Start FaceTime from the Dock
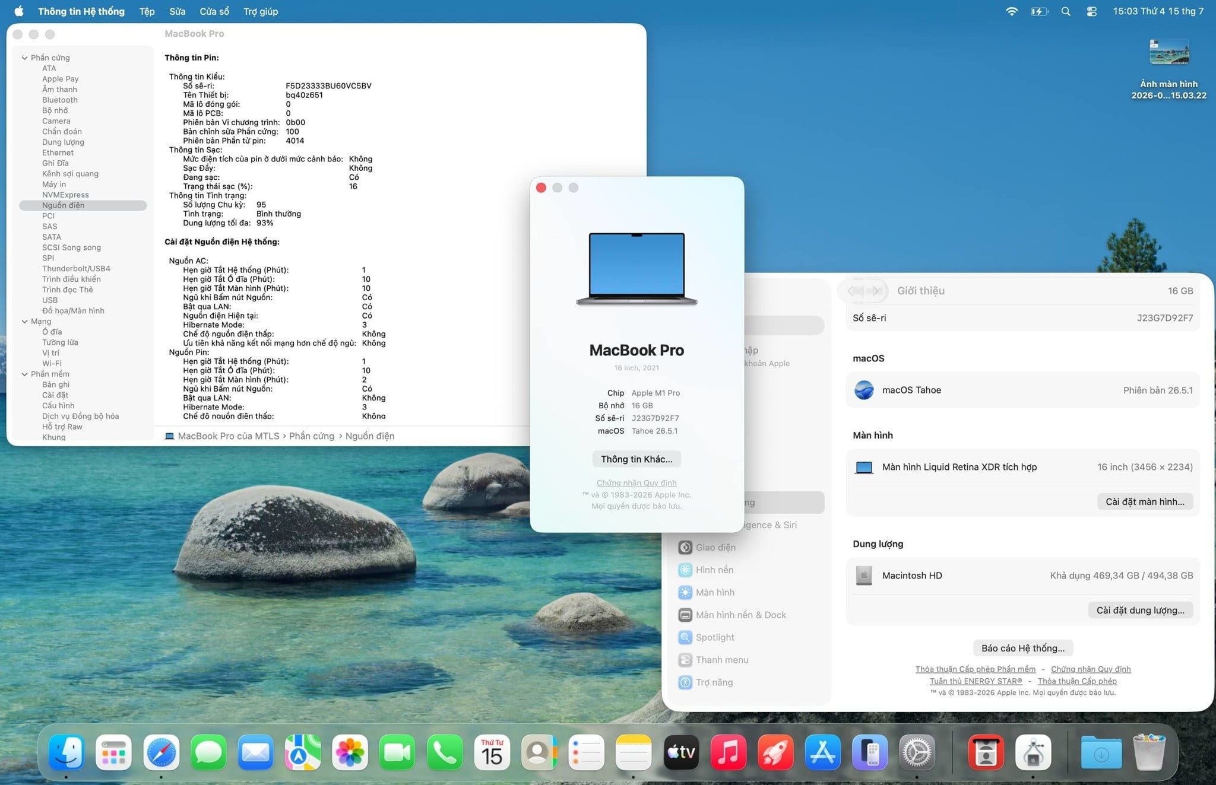This screenshot has width=1216, height=785. point(397,752)
